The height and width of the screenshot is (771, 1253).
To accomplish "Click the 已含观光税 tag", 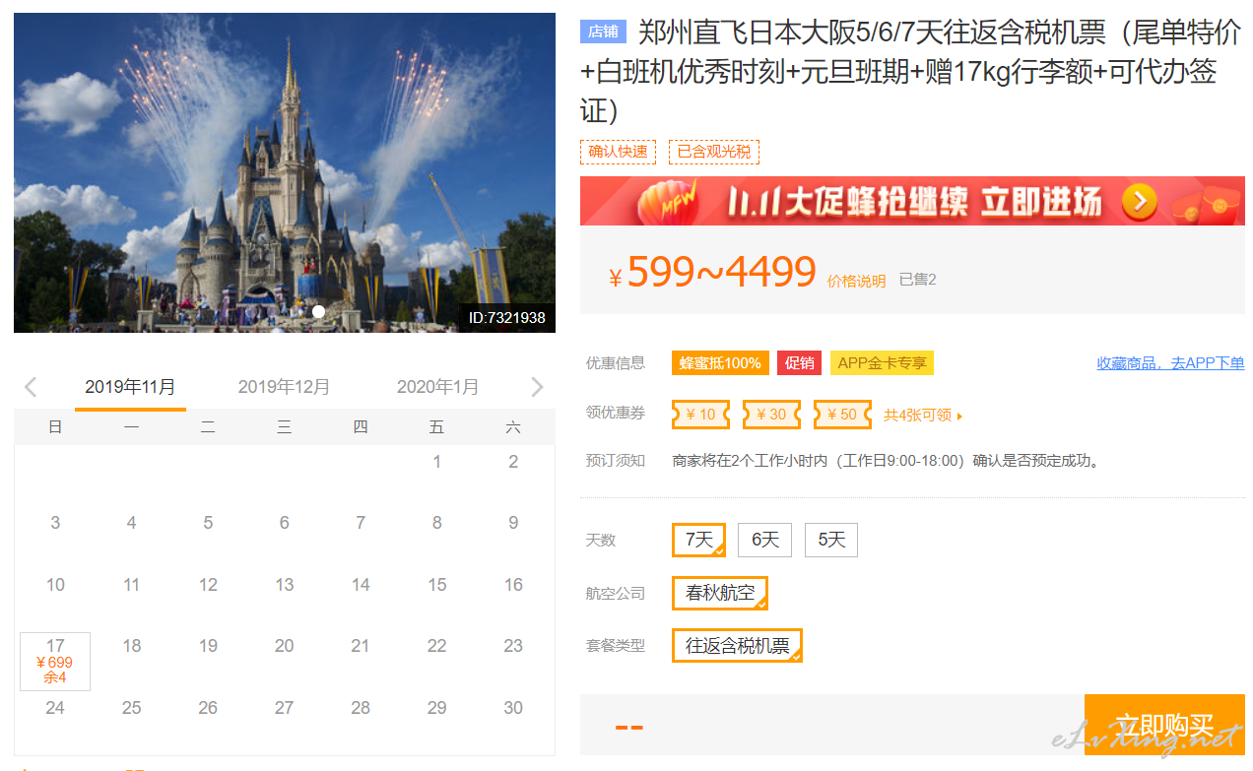I will pyautogui.click(x=714, y=152).
